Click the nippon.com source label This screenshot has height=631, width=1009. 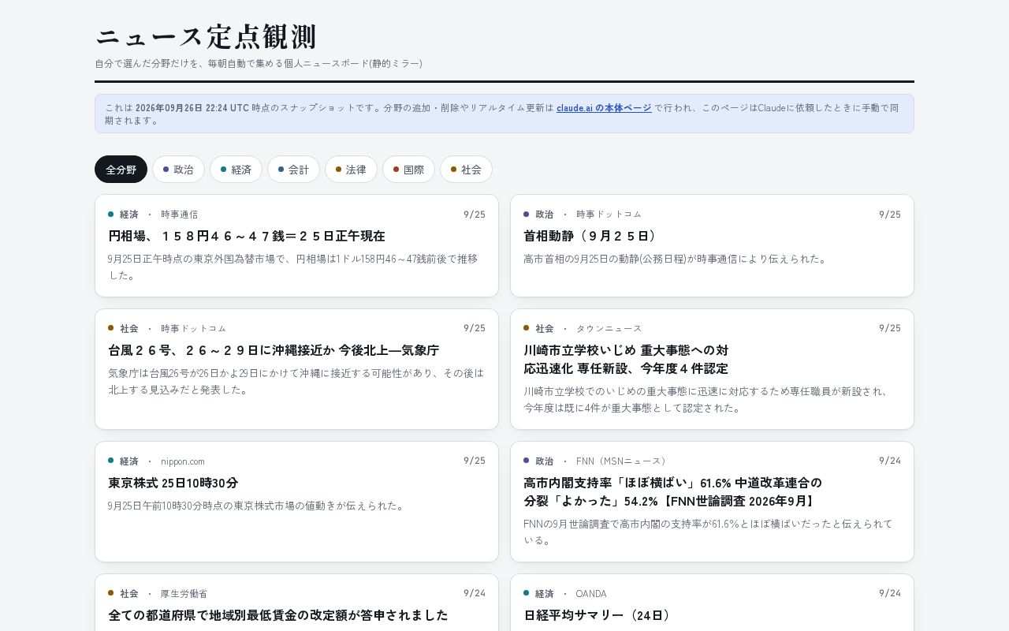pos(183,461)
